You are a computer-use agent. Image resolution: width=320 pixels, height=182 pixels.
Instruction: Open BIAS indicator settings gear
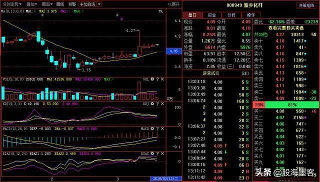[x=152, y=153]
